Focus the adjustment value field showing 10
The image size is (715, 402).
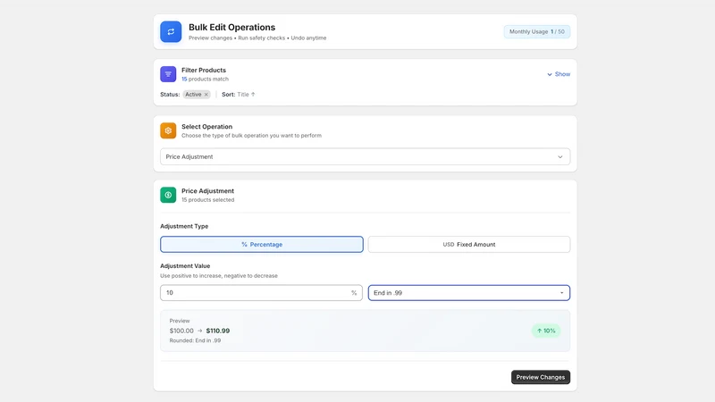tap(261, 293)
